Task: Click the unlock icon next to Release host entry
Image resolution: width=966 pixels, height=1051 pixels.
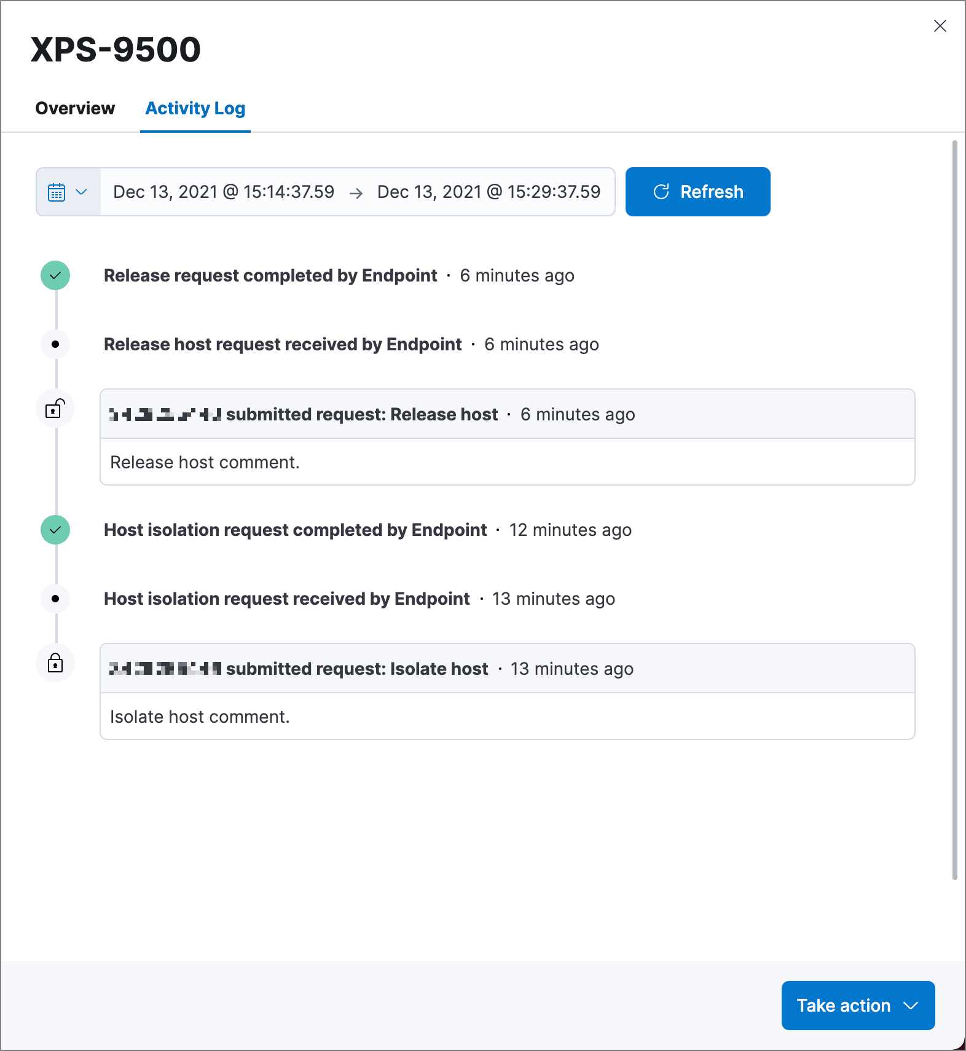Action: 55,407
